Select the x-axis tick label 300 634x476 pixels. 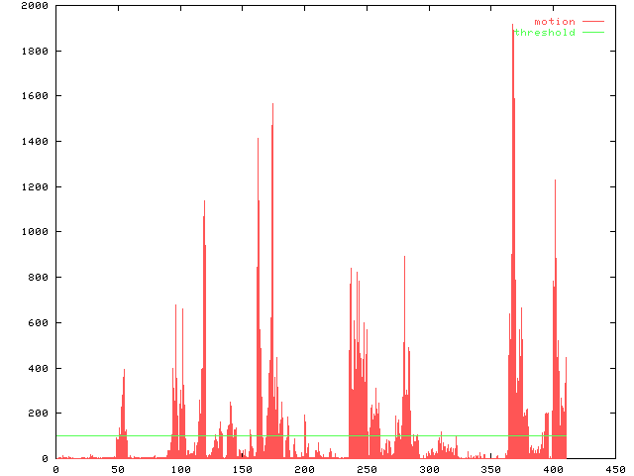pos(429,469)
